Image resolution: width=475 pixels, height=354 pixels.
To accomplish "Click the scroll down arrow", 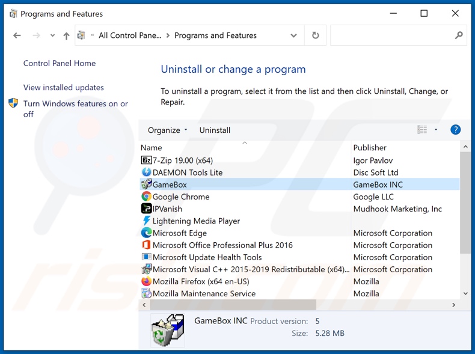I will point(465,293).
